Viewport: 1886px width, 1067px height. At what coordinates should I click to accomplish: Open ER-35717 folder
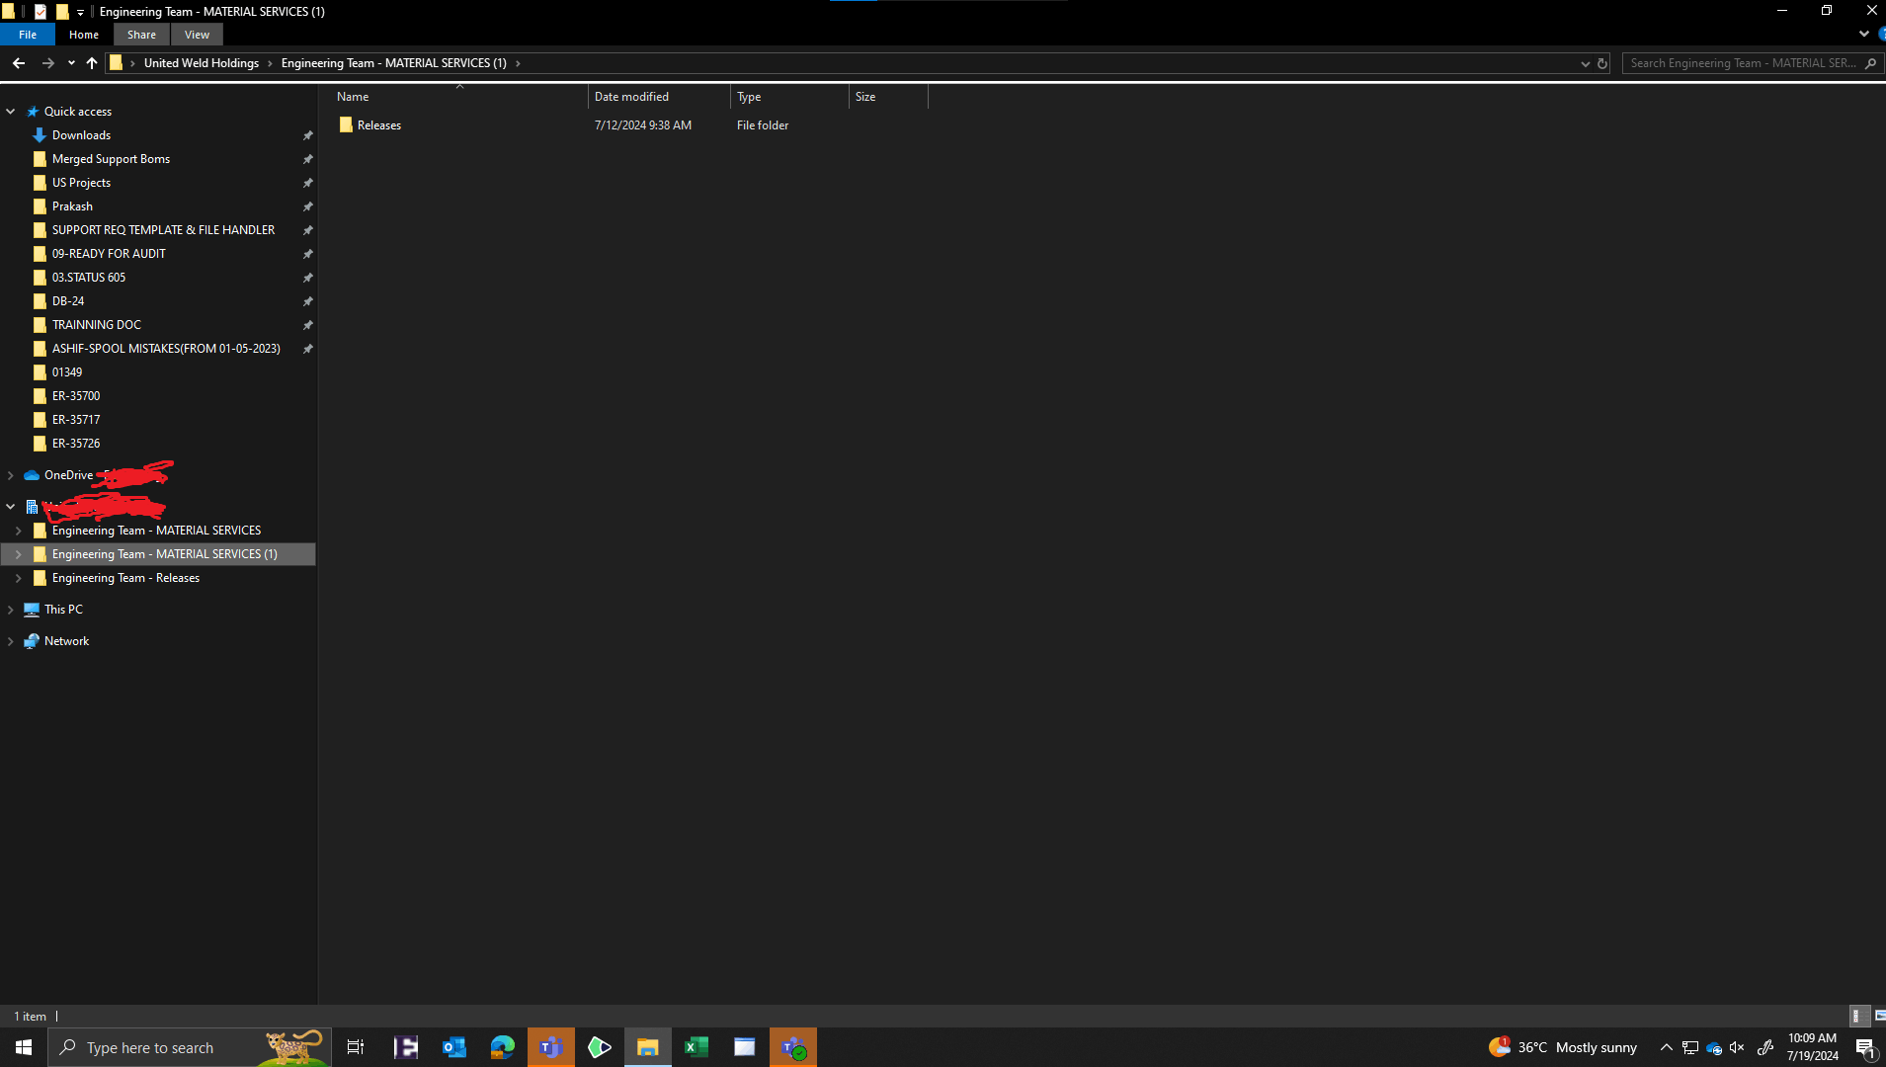(76, 420)
